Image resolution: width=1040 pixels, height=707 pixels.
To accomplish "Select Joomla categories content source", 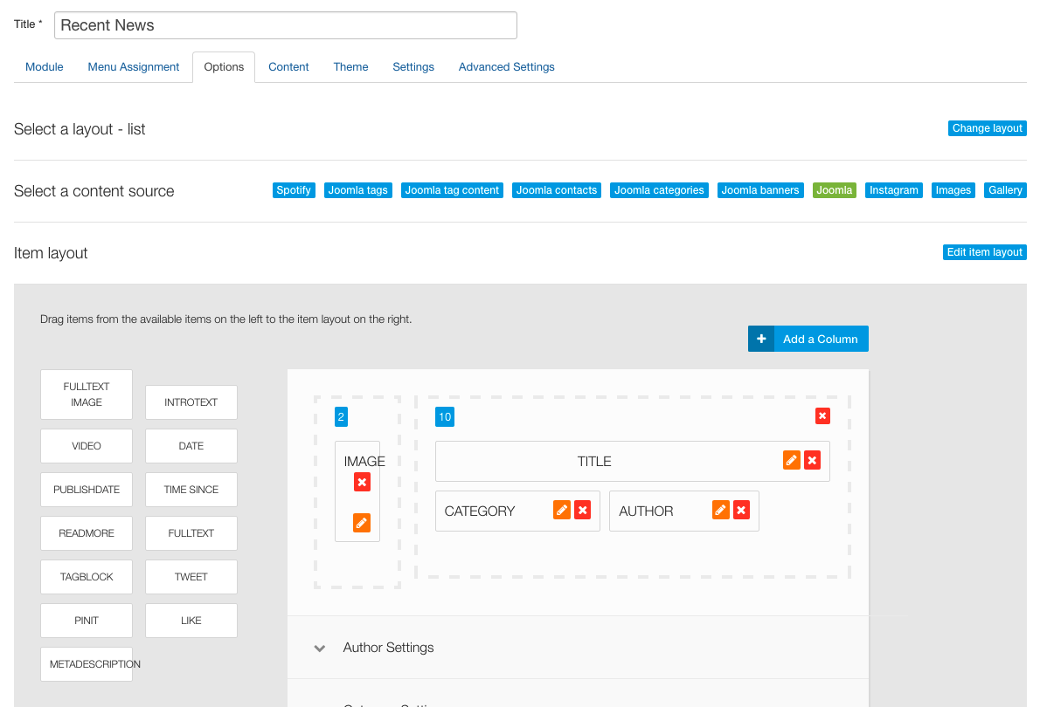I will tap(659, 190).
